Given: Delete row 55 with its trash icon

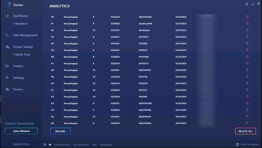Looking at the screenshot, I should 247,116.
